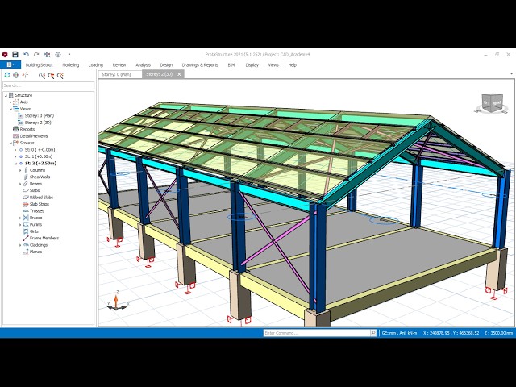
Task: Select Storey: 2 (3D) in the tree
Action: coord(38,123)
